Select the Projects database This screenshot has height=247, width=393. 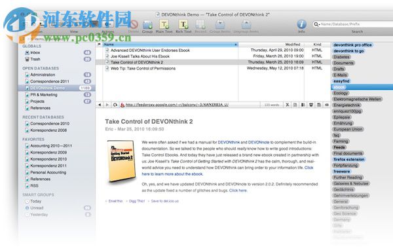pos(37,102)
